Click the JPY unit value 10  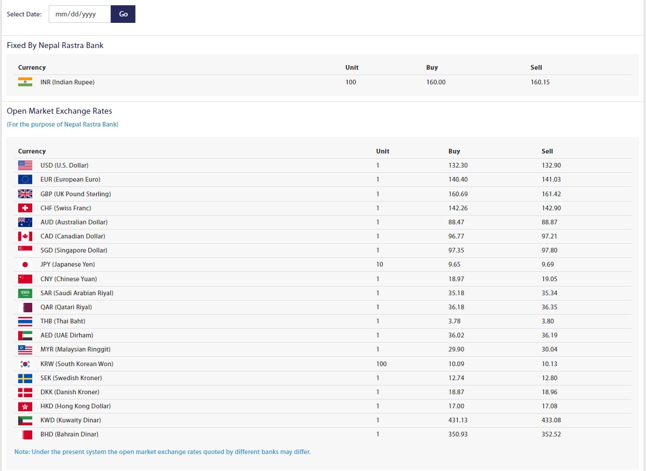click(x=379, y=264)
